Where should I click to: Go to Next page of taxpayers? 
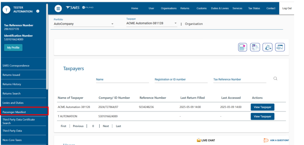point(106,126)
